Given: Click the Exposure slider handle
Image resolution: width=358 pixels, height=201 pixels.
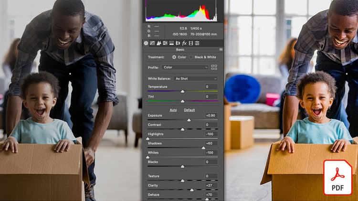Looking at the screenshot, I should (x=189, y=120).
